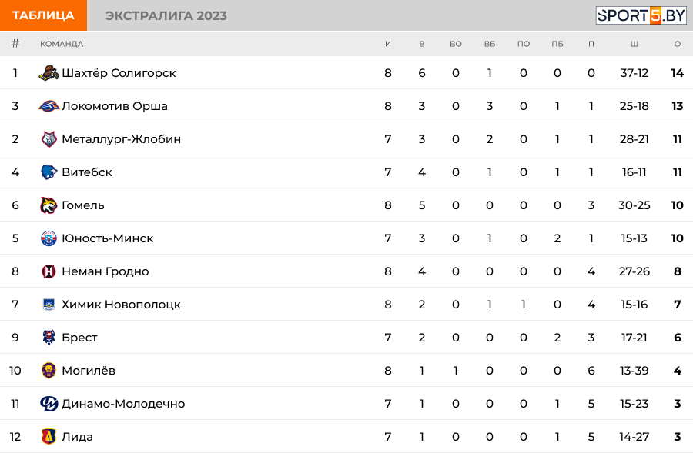Click the Могилёв lion logo

point(49,371)
